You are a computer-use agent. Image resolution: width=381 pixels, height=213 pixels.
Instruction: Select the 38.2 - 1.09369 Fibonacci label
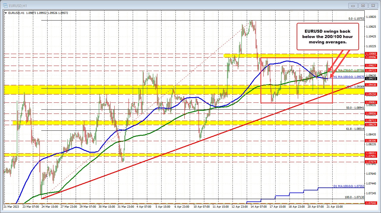pos(356,86)
